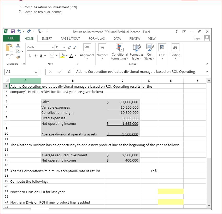This screenshot has height=214, width=222.
Task: Open Clipboard pane dialog launcher
Action: tap(24, 64)
